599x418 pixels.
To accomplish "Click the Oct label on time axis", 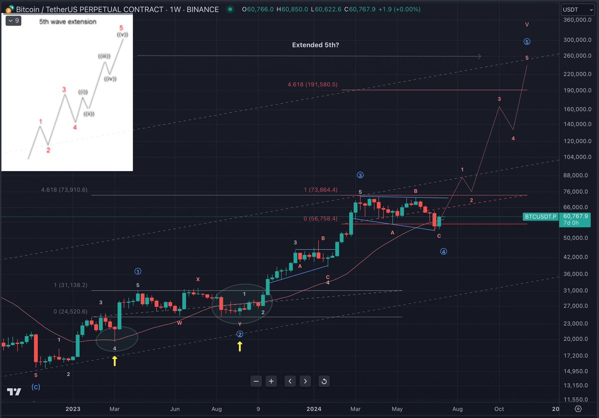I will pos(499,409).
